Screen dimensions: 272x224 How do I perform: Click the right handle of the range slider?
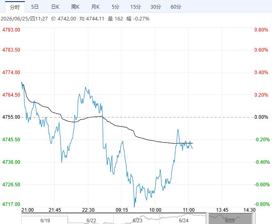(x=254, y=218)
